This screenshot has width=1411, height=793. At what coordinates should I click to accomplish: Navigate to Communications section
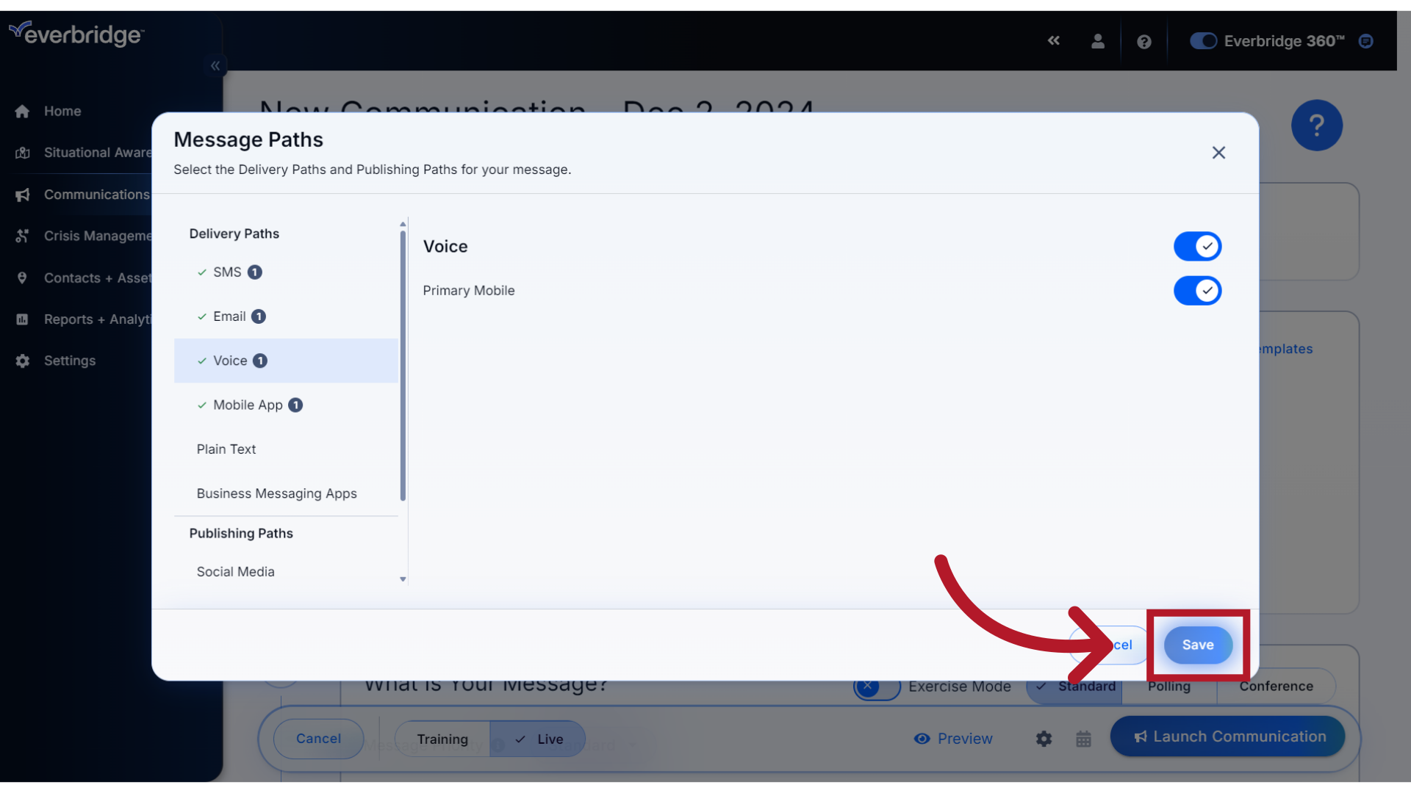(96, 194)
